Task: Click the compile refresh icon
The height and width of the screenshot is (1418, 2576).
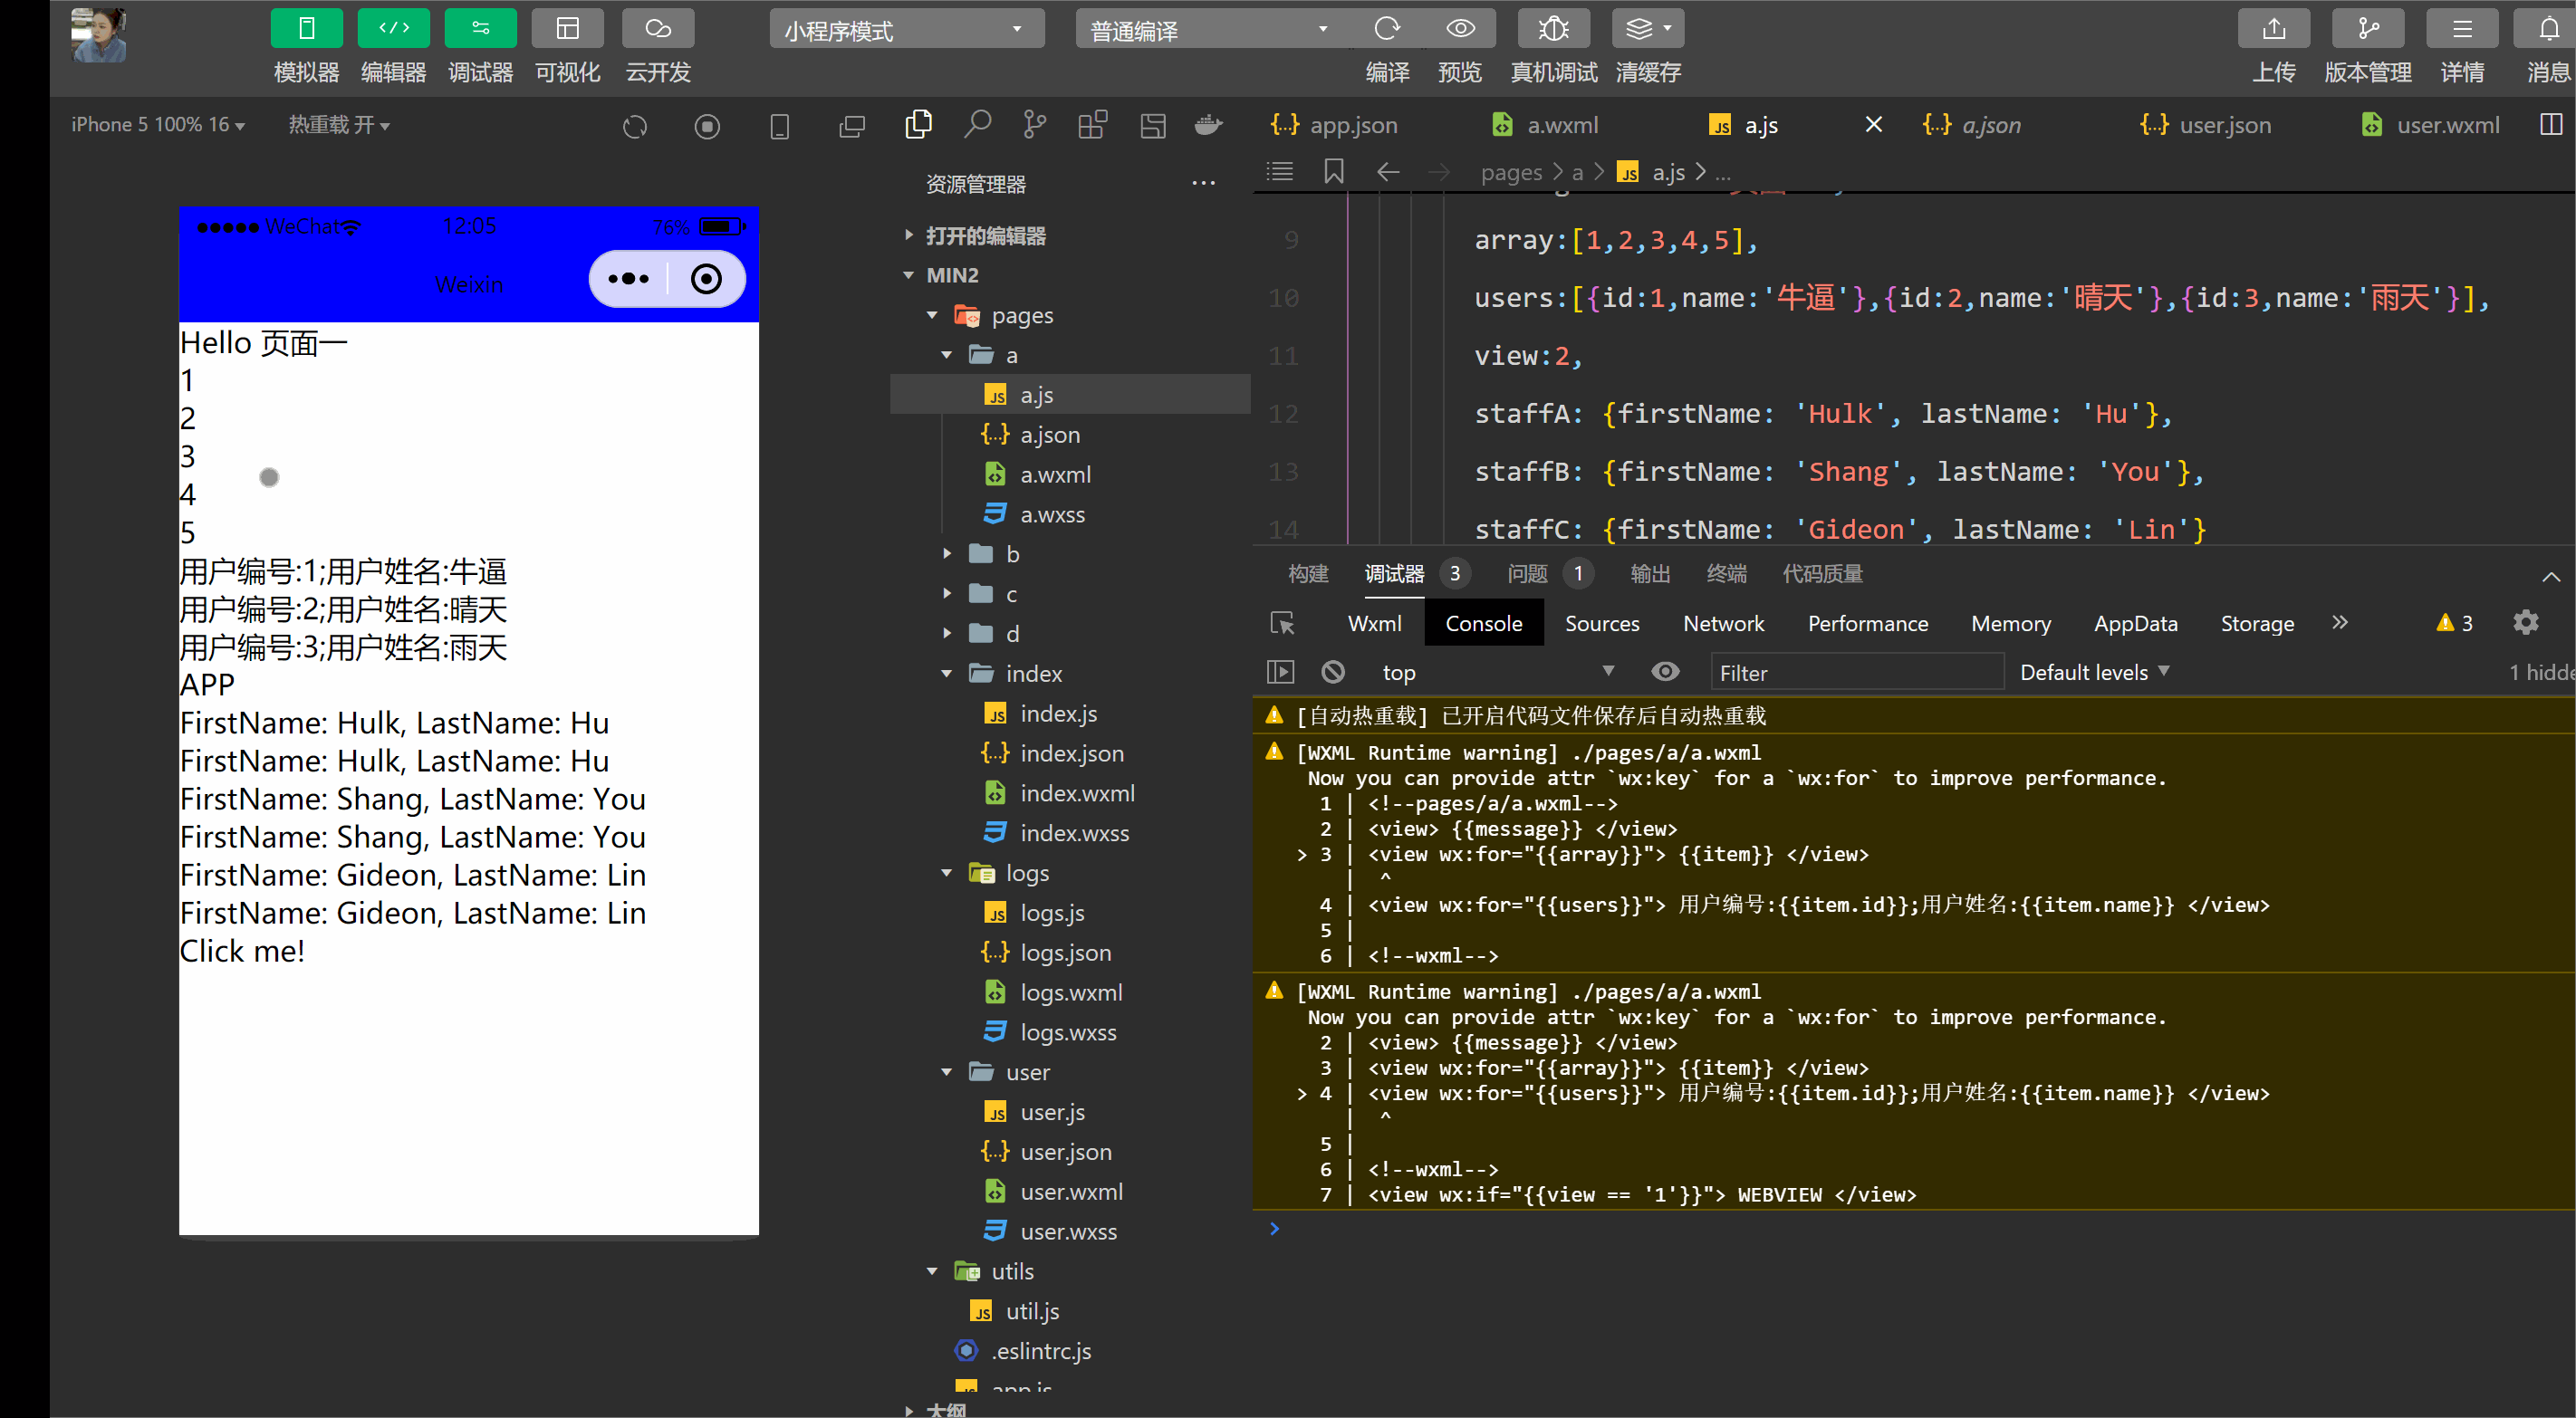Action: (1387, 29)
